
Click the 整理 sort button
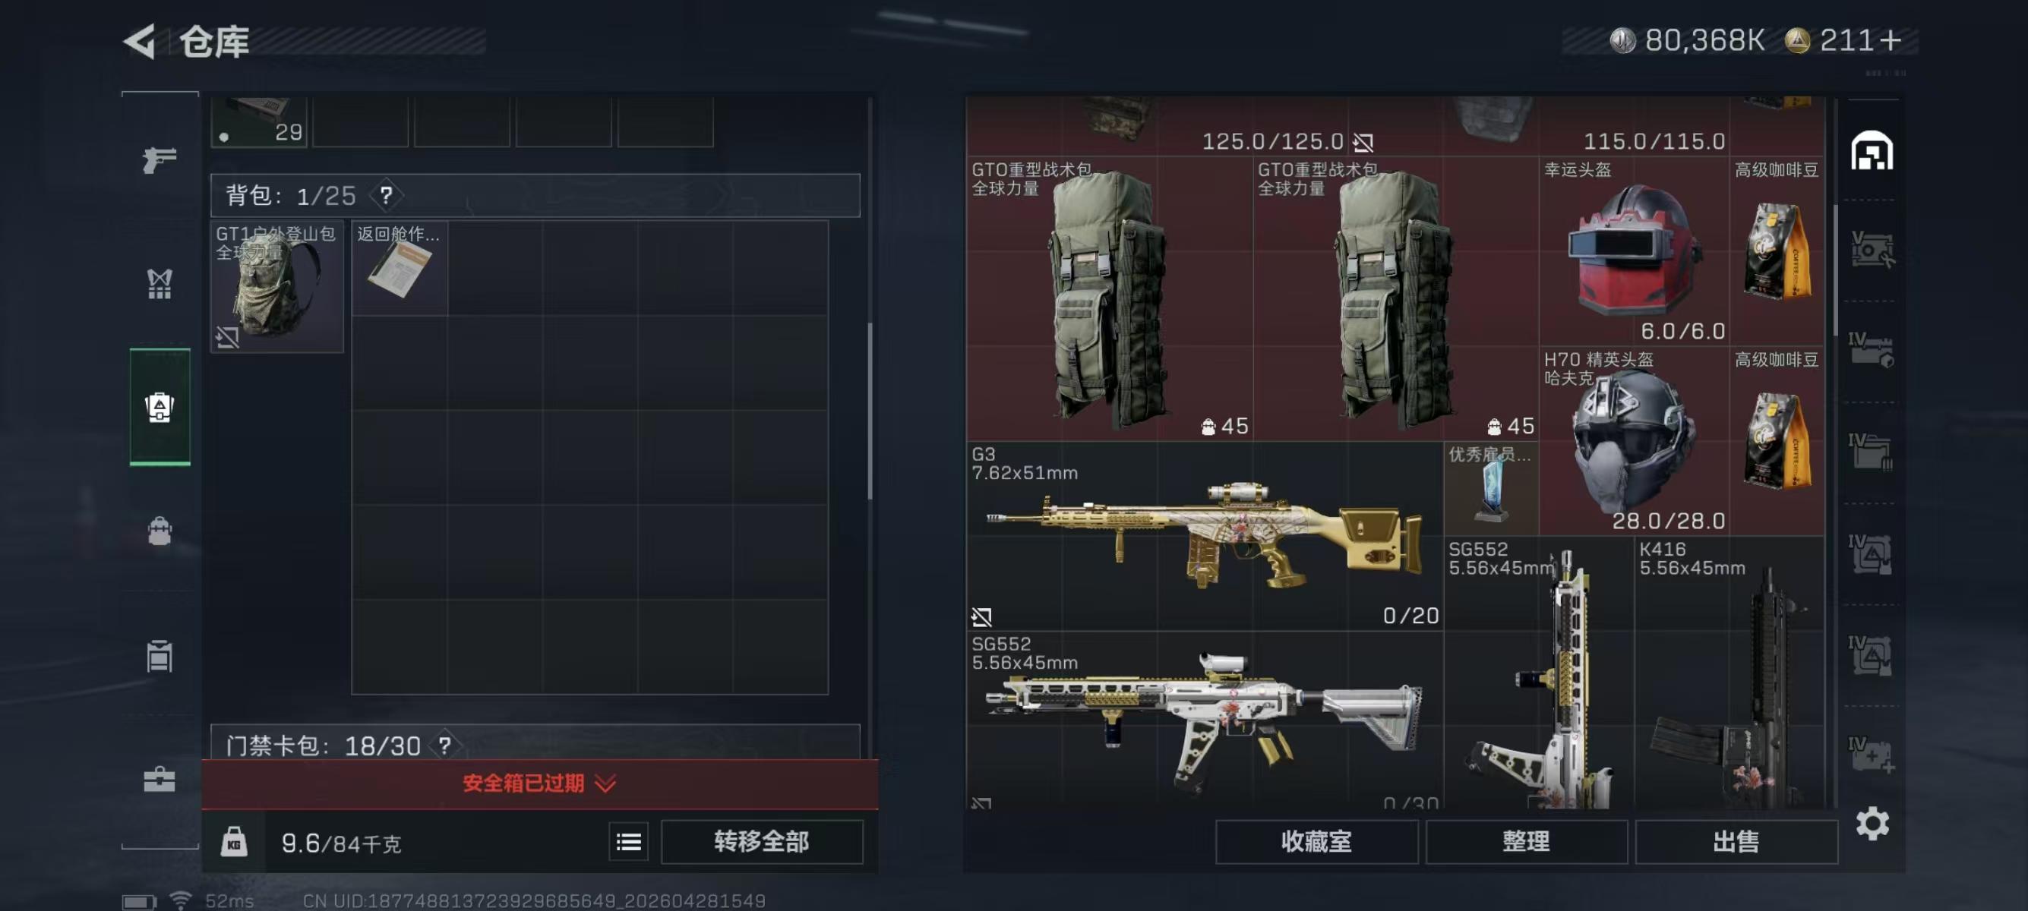click(x=1526, y=842)
